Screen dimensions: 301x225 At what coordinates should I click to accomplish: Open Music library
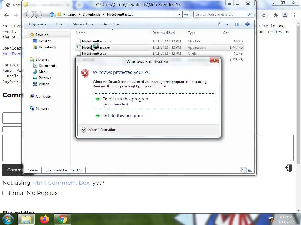pyautogui.click(x=44, y=72)
